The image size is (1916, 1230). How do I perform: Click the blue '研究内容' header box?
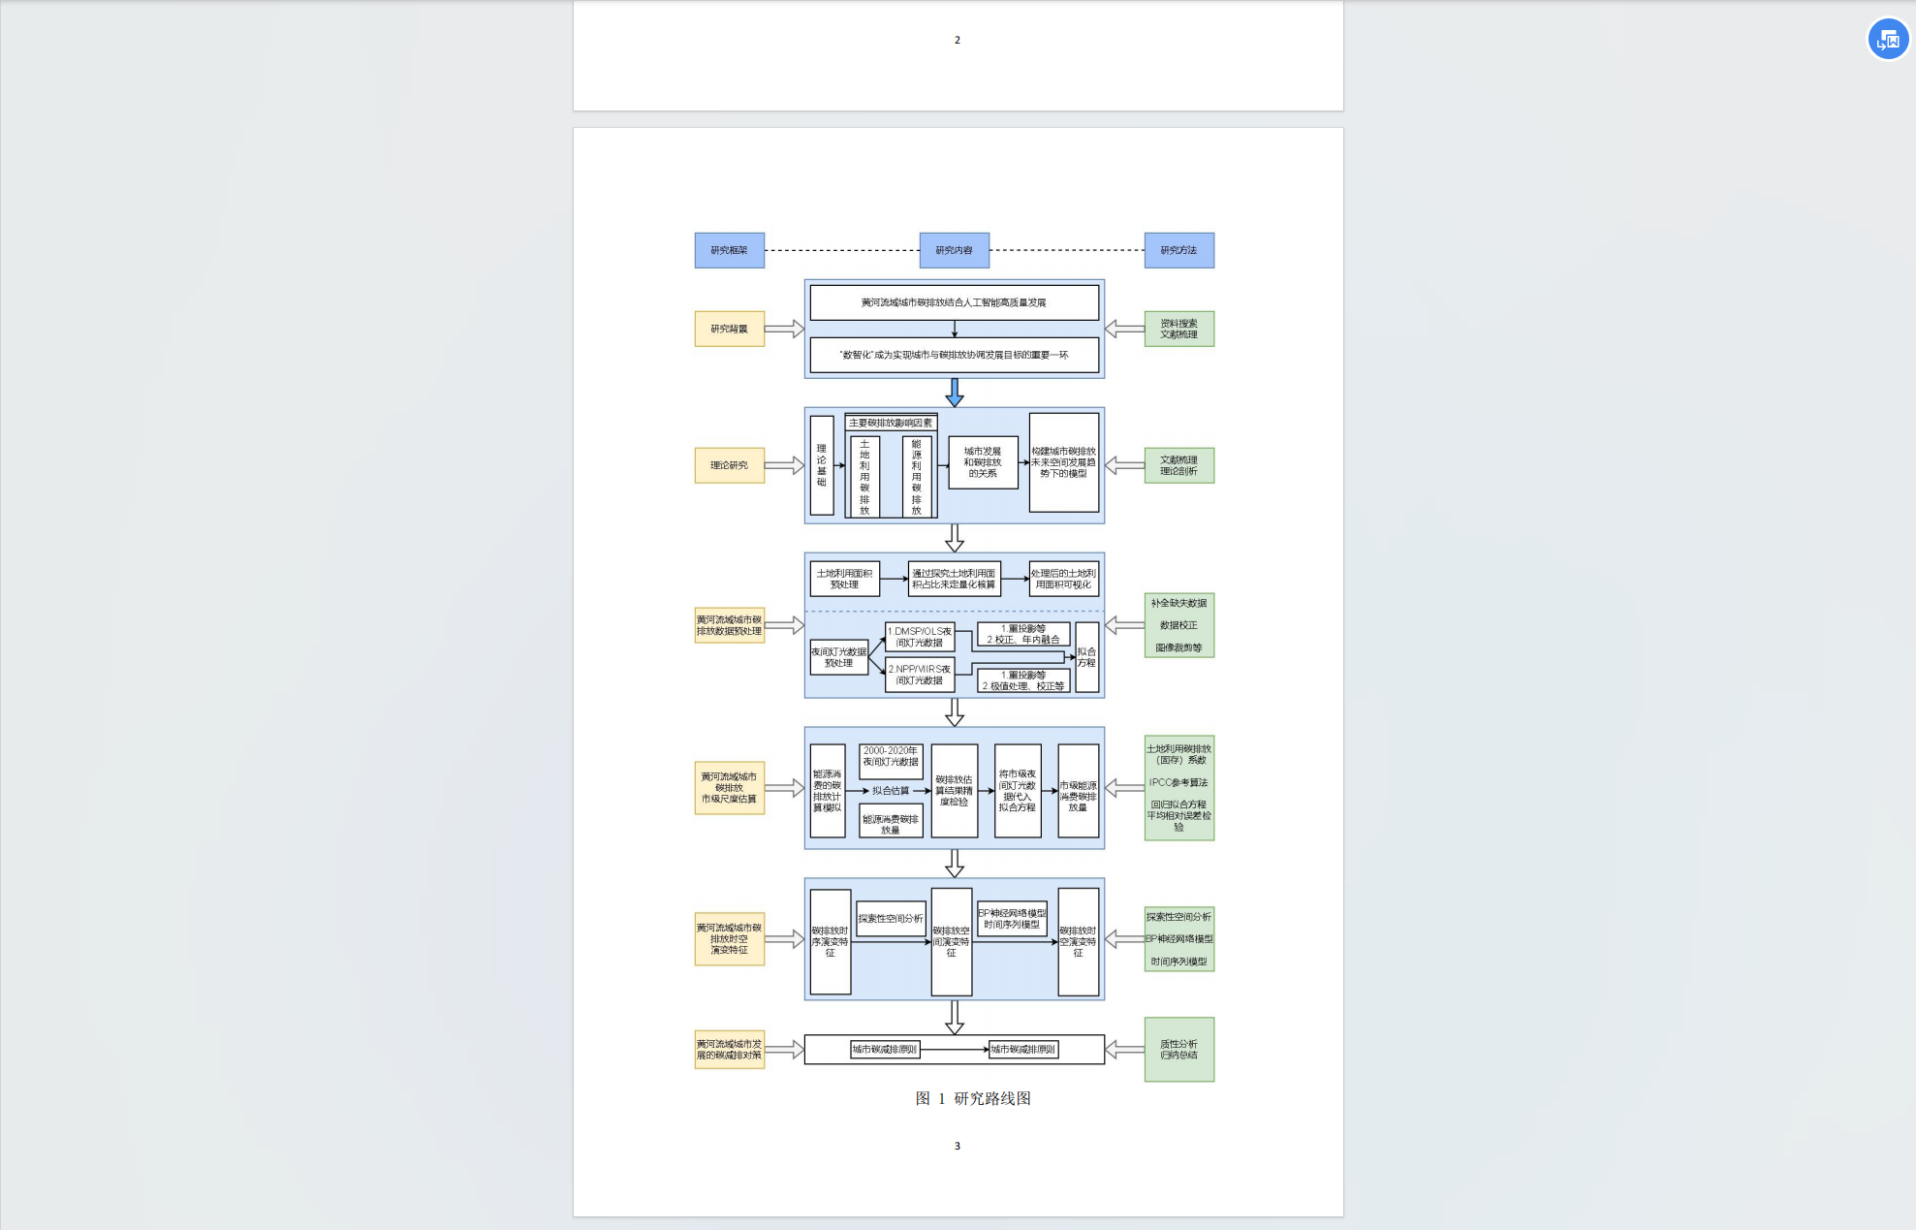955,250
